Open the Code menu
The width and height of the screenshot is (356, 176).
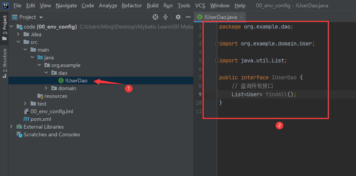coord(88,5)
